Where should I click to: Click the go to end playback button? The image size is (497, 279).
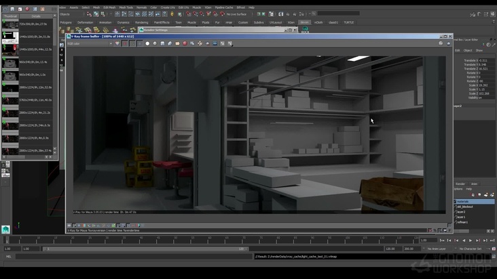492,241
